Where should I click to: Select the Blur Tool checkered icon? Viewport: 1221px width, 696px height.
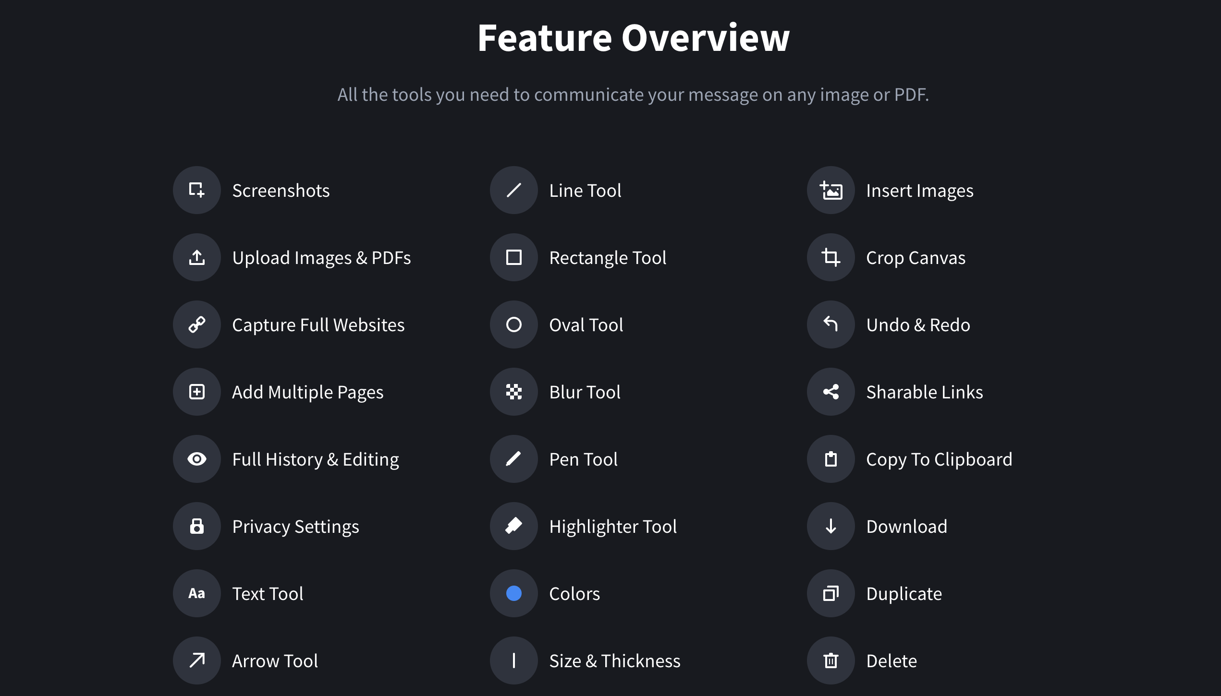(x=513, y=392)
